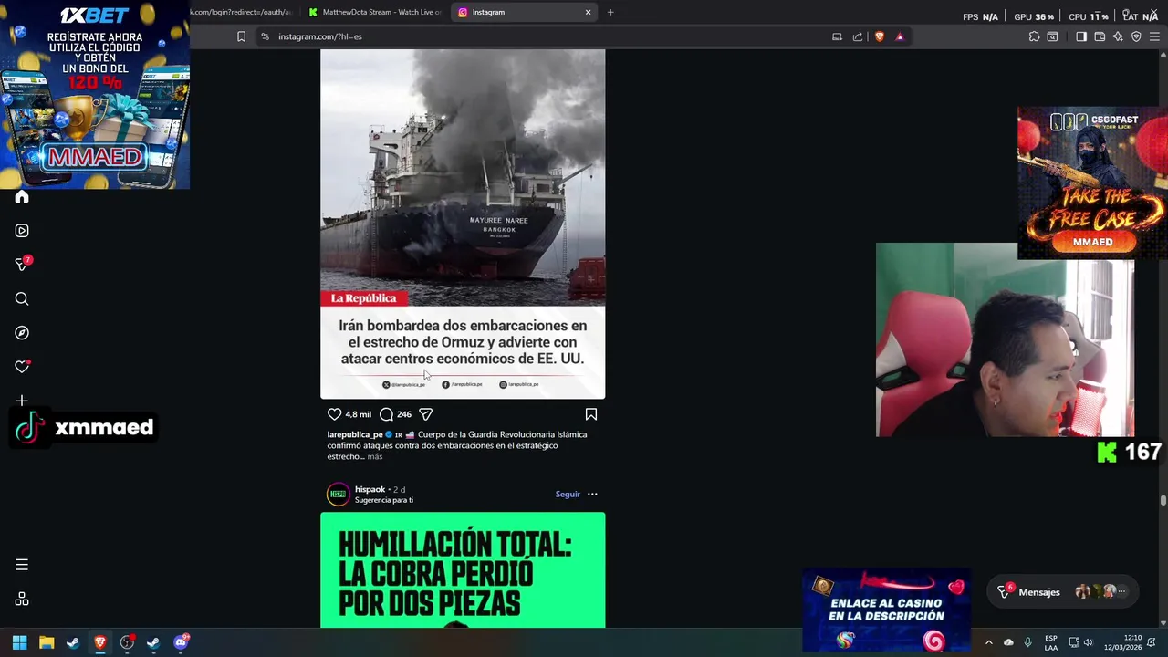The height and width of the screenshot is (657, 1168).
Task: View site information icon in address bar
Action: tap(265, 36)
